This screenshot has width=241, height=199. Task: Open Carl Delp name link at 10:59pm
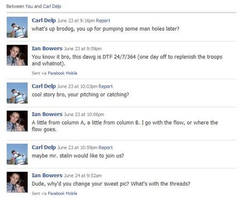[44, 147]
